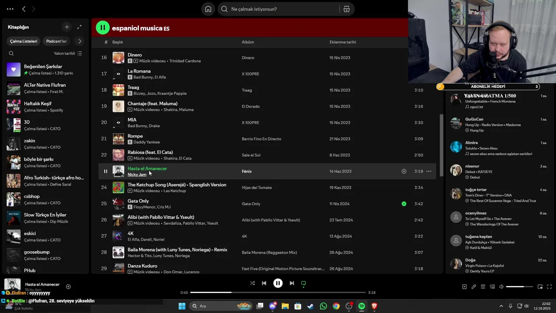
Task: Click the Chantaje album cover thumbnail
Action: pos(118,107)
